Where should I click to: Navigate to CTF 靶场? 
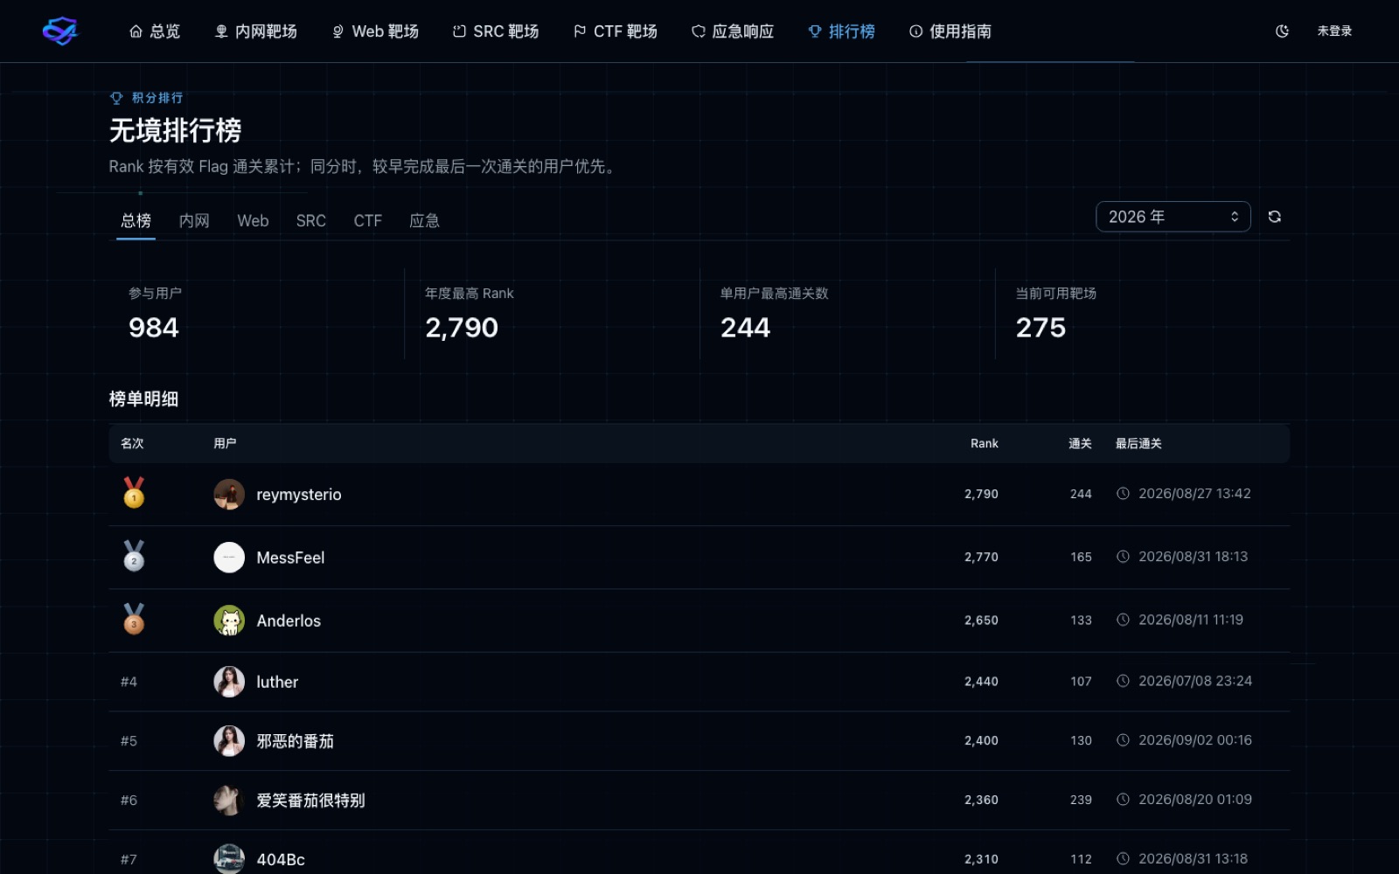(x=616, y=31)
